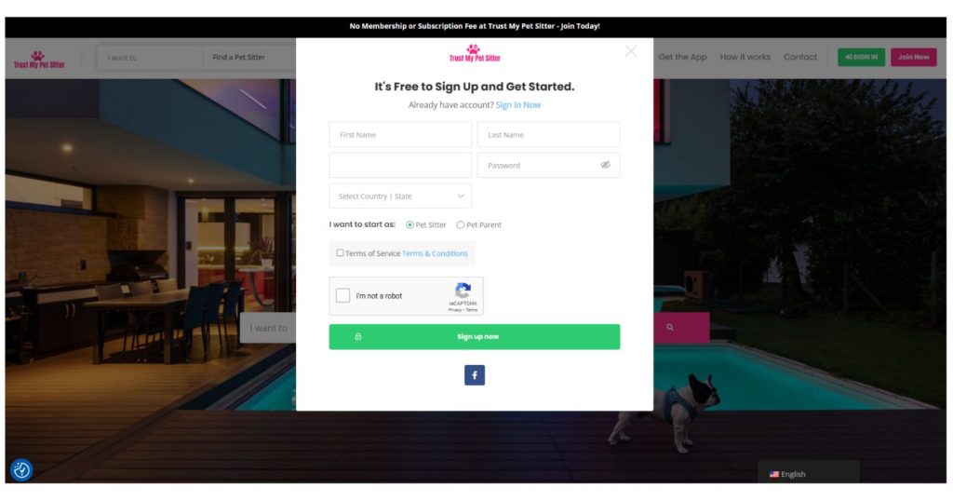The height and width of the screenshot is (501, 953).
Task: Close the sign-up modal with the X
Action: [631, 51]
